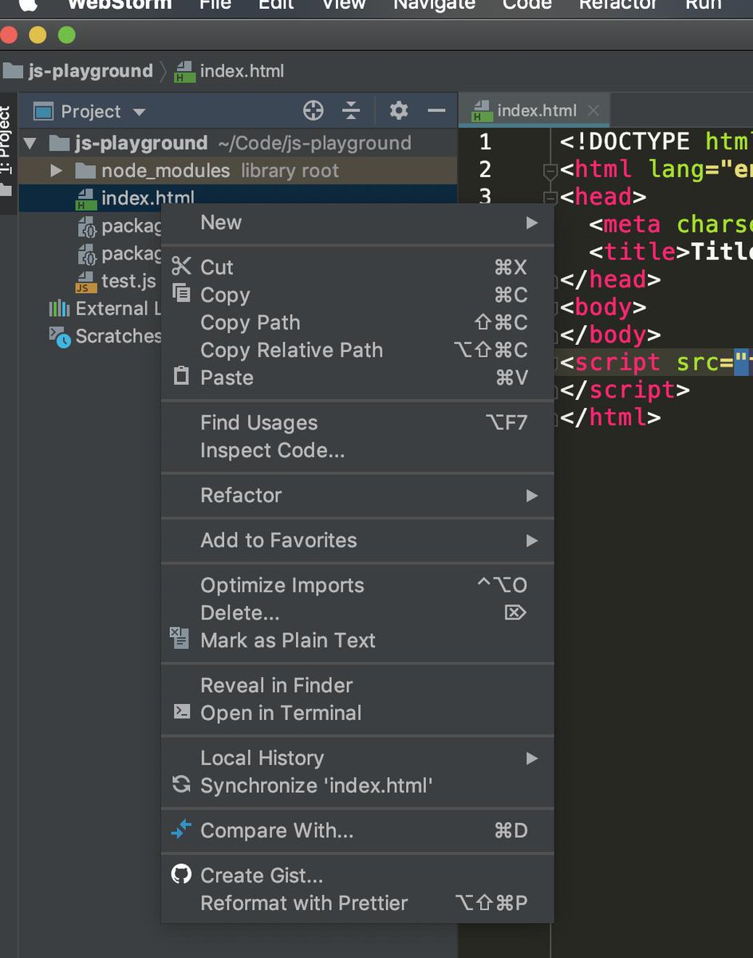753x958 pixels.
Task: Hide the Project panel with minus icon
Action: tap(436, 111)
